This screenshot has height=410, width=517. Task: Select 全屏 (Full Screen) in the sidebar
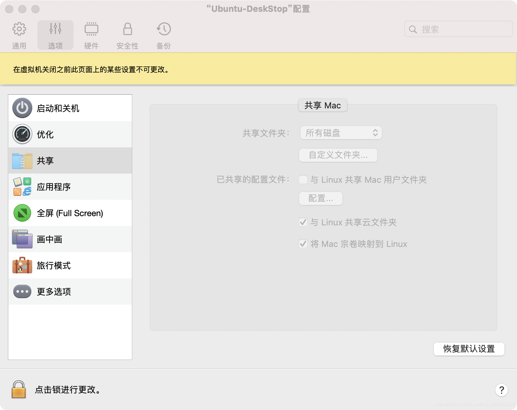[x=70, y=213]
